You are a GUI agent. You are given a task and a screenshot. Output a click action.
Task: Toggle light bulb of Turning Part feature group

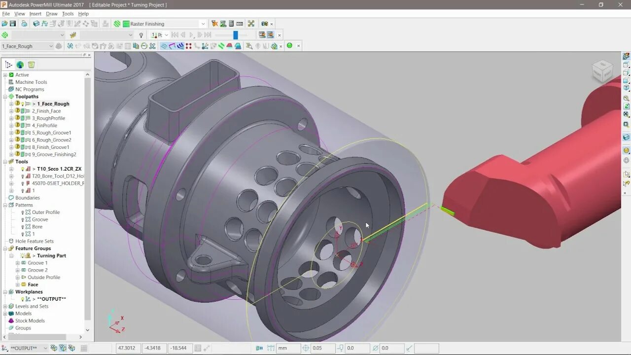tap(23, 256)
